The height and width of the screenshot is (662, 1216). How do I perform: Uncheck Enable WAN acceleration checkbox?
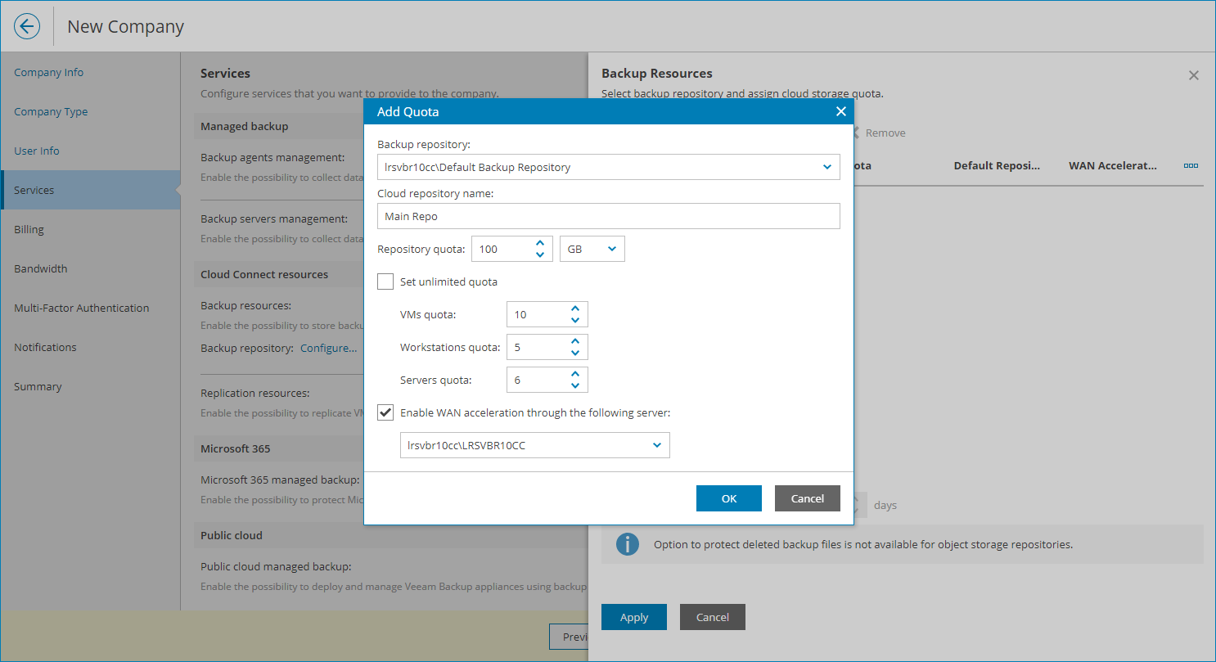click(385, 412)
